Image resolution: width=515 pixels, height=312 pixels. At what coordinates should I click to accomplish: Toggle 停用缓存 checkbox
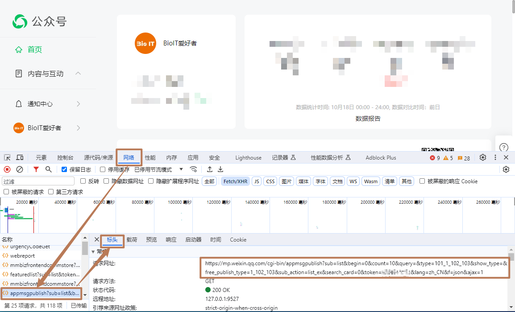(103, 169)
